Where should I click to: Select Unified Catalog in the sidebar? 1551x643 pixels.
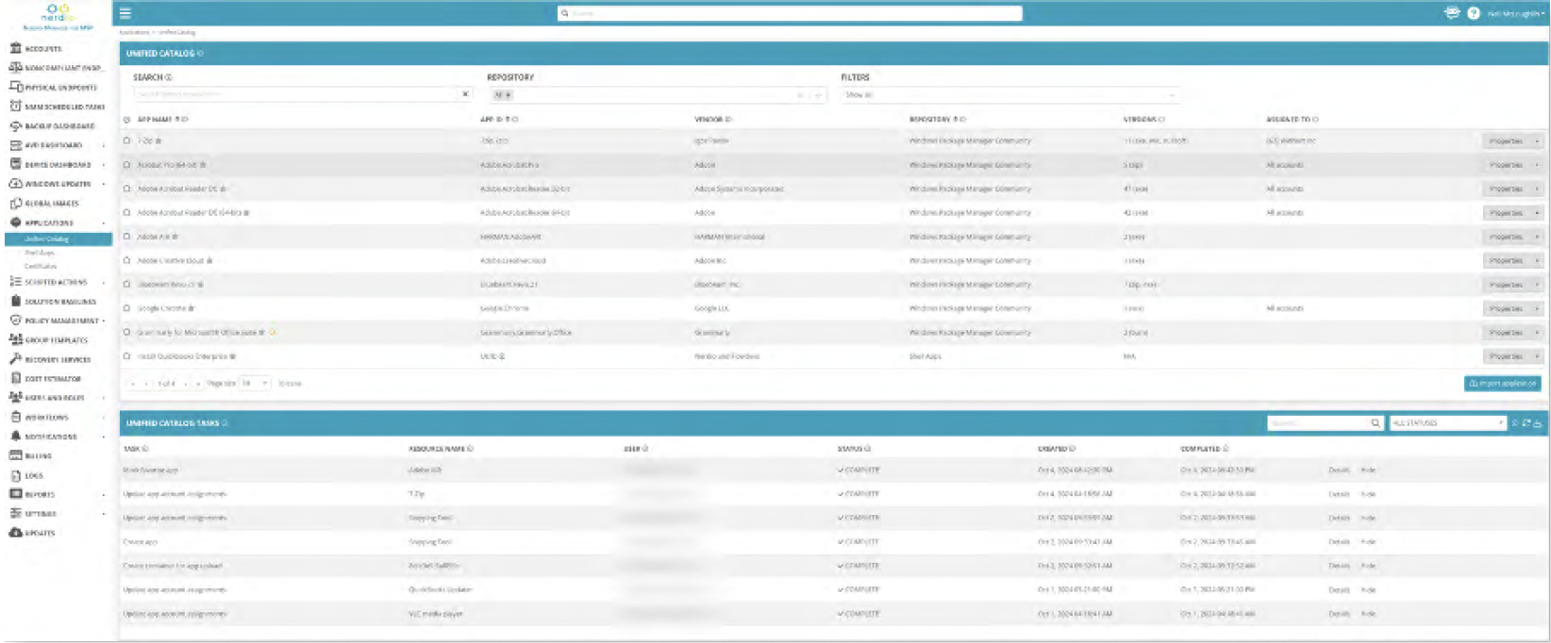pos(46,239)
